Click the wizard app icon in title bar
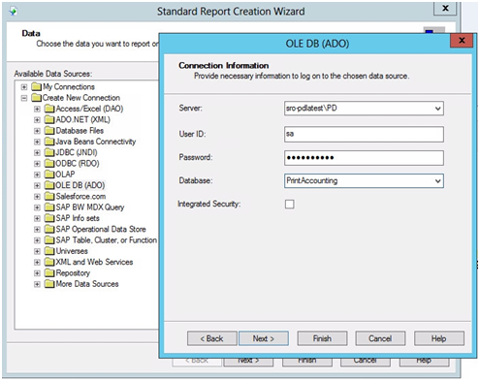 pos(14,12)
